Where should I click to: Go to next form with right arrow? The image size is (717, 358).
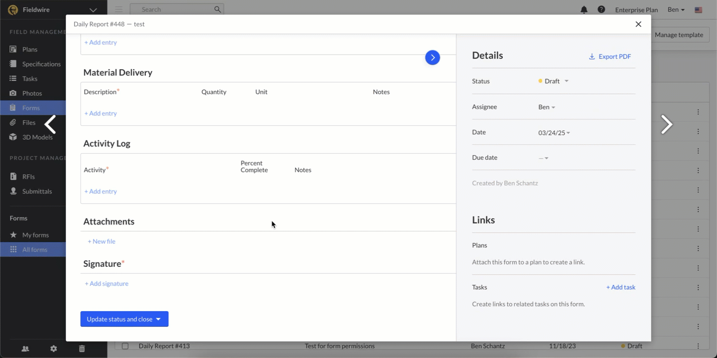666,125
